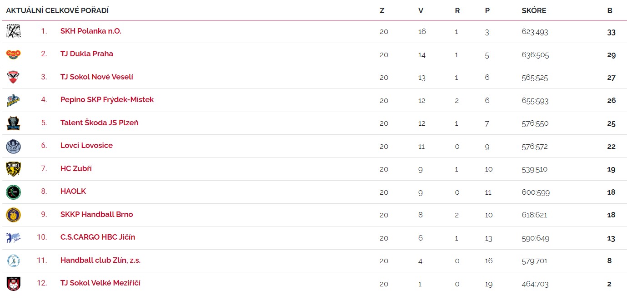Click the Pepino SKP Frýdek-Místek logo
The width and height of the screenshot is (627, 300).
[13, 100]
